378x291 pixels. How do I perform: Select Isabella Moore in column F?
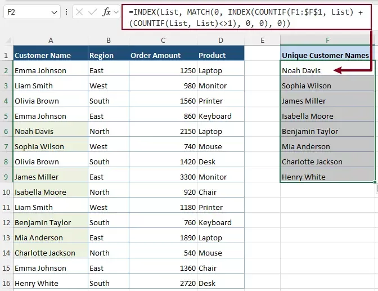(x=327, y=114)
